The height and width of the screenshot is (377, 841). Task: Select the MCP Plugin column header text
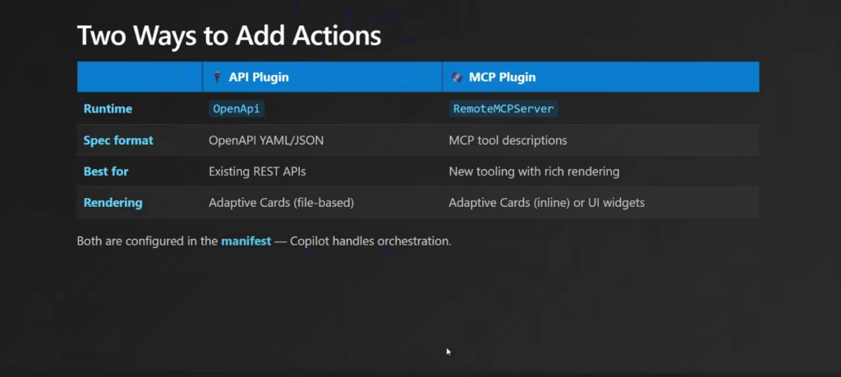[x=502, y=77]
